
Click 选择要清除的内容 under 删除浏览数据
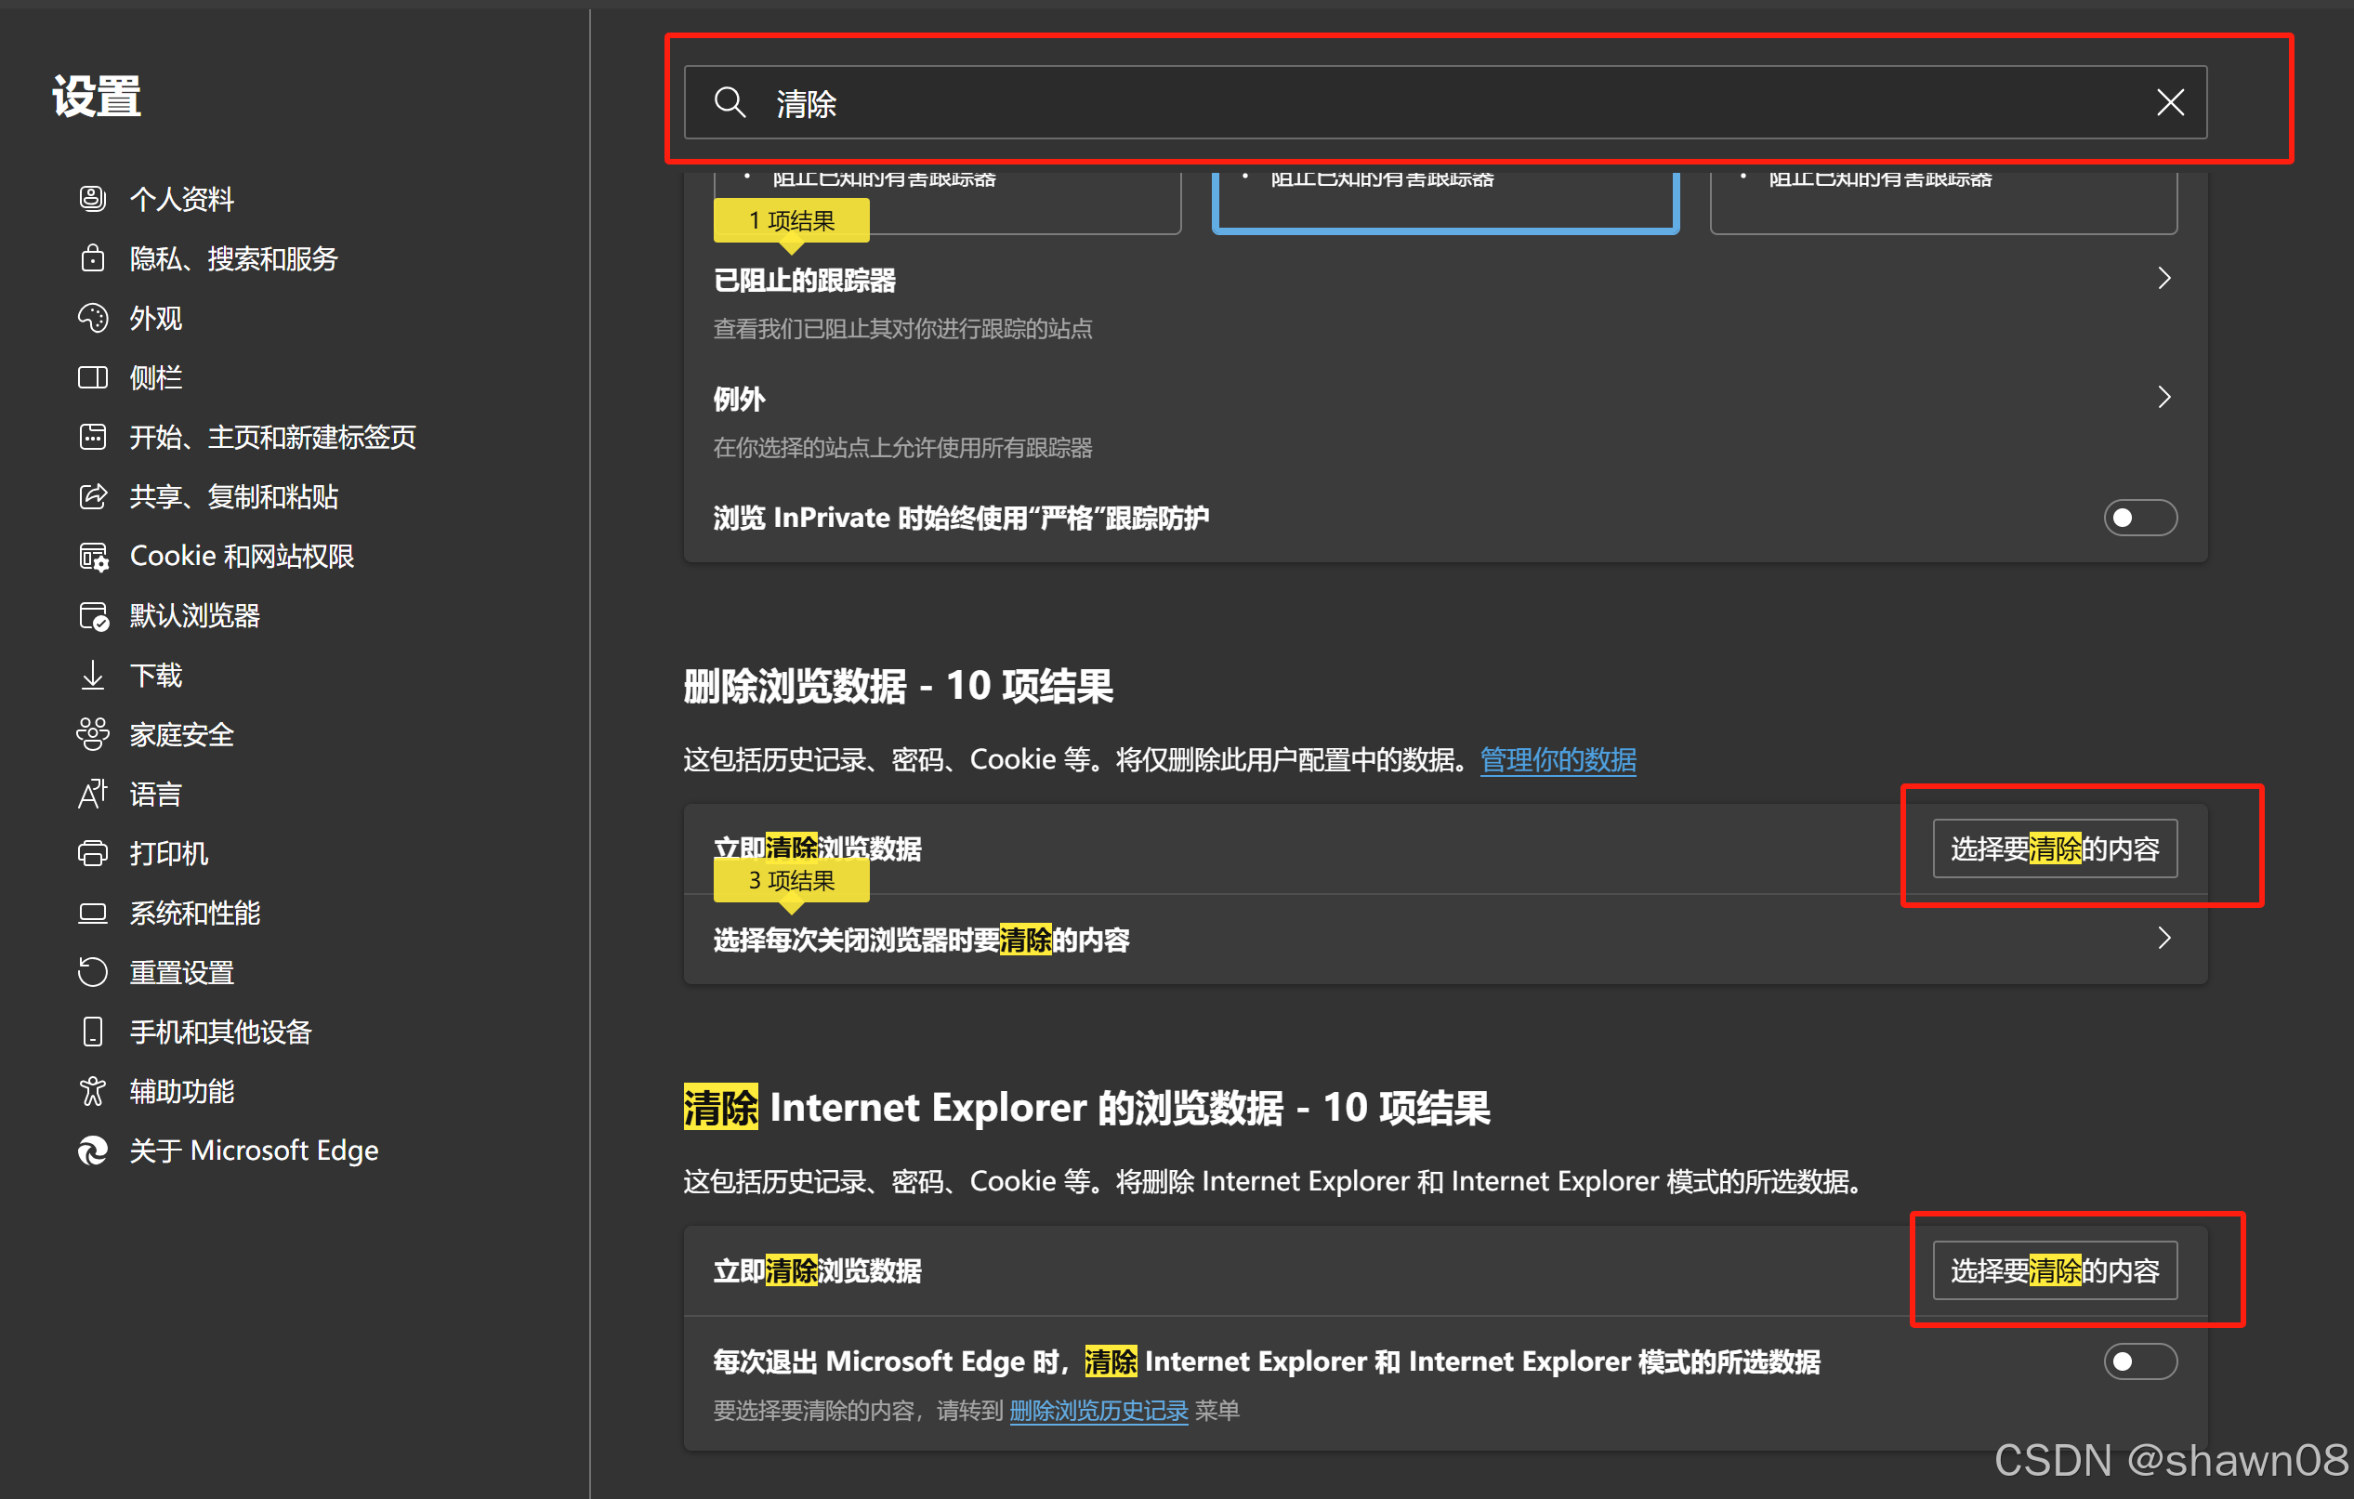click(x=2055, y=848)
